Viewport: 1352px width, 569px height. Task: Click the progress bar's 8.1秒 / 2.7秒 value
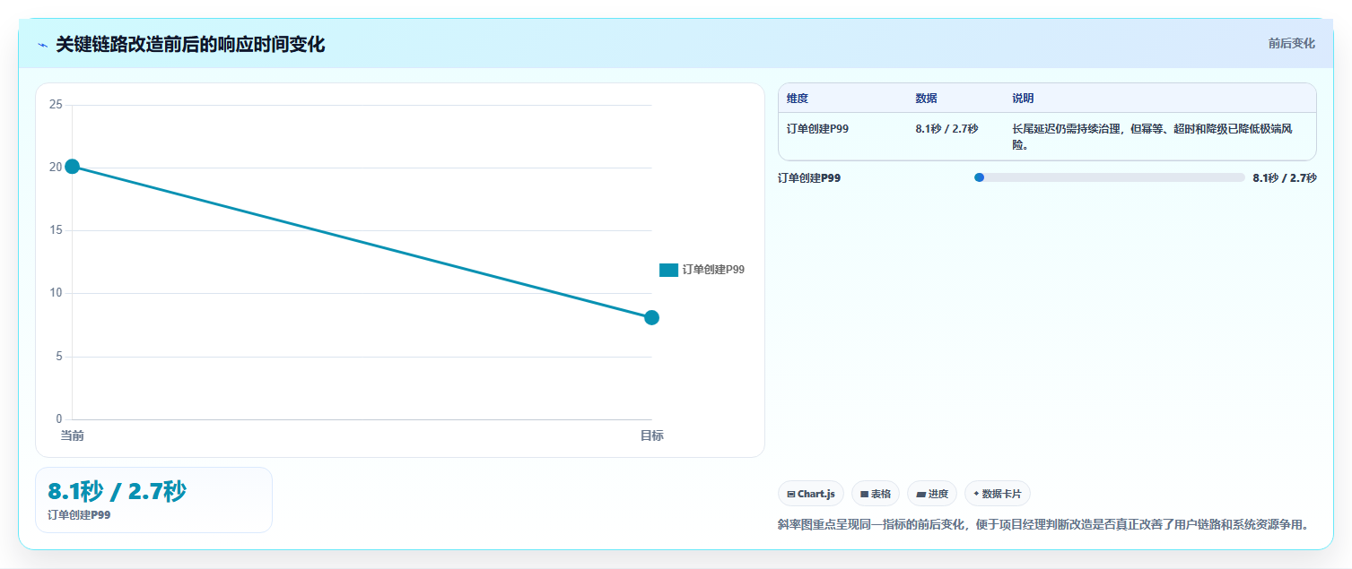tap(1285, 178)
